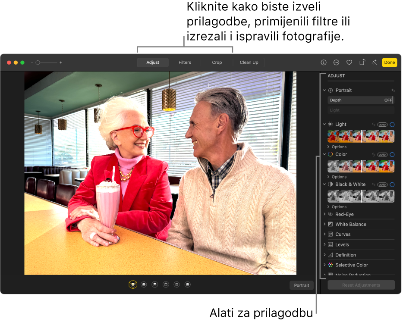Switch to the Filters tab
The height and width of the screenshot is (322, 403).
[x=184, y=62]
